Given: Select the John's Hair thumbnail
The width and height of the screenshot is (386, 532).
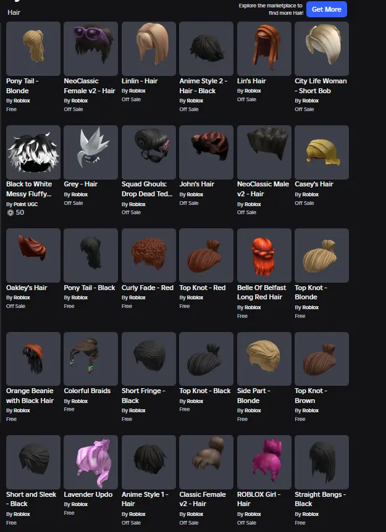Looking at the screenshot, I should [x=206, y=152].
